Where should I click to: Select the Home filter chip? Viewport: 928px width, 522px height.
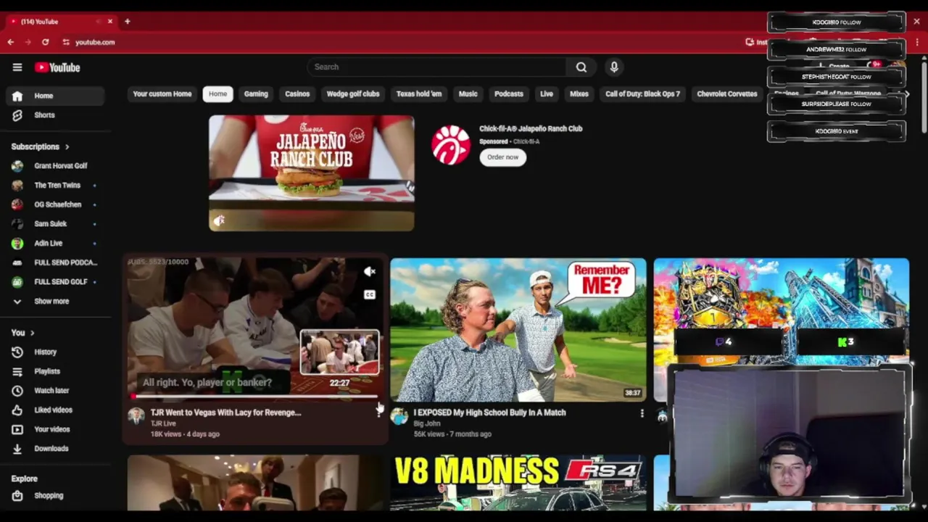pos(218,94)
